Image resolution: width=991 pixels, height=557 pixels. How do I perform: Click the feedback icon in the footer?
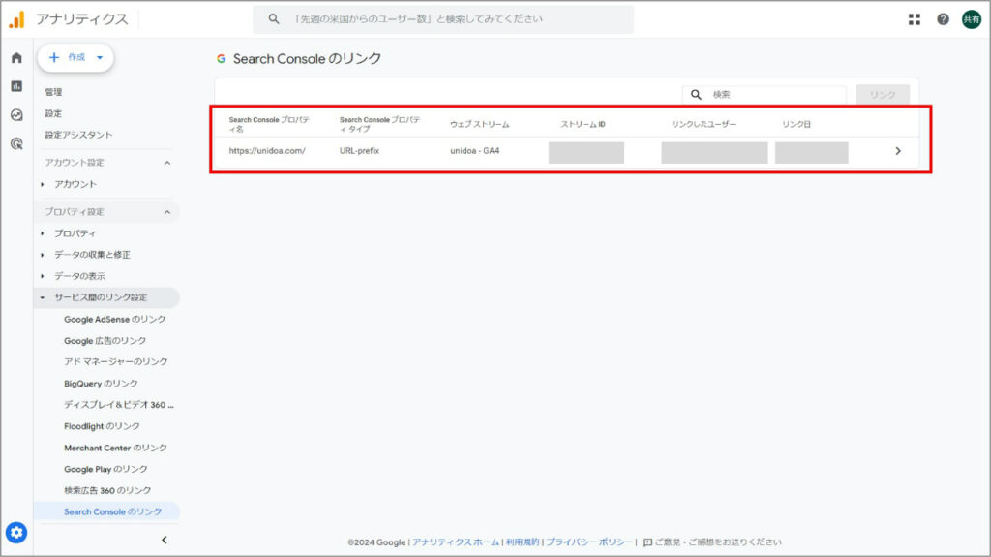[x=647, y=542]
